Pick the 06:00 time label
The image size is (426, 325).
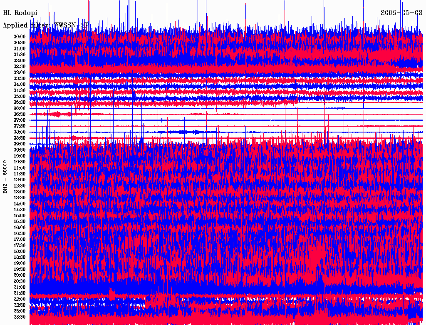tap(20, 108)
